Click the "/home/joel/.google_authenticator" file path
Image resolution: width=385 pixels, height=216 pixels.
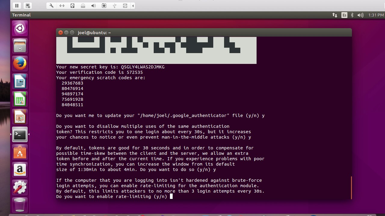pos(183,115)
